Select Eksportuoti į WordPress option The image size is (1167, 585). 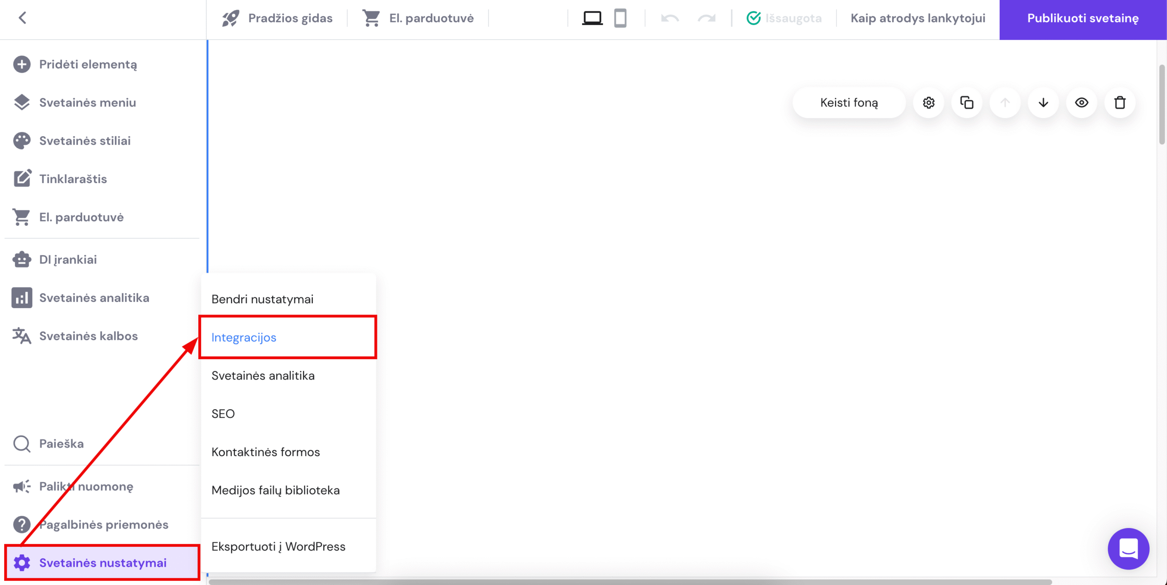[278, 546]
